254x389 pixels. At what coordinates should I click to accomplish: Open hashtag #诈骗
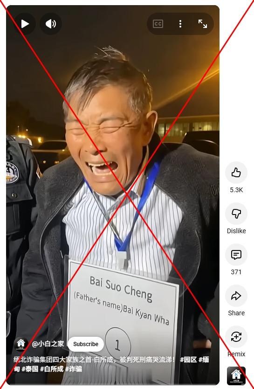73,368
